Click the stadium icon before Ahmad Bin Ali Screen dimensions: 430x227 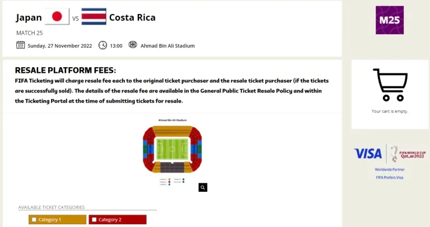point(133,44)
